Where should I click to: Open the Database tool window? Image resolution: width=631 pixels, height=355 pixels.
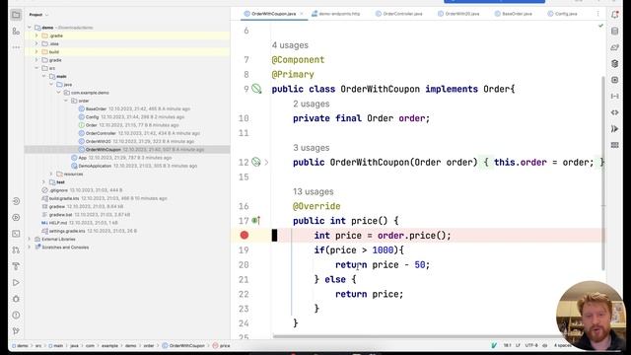pyautogui.click(x=614, y=31)
